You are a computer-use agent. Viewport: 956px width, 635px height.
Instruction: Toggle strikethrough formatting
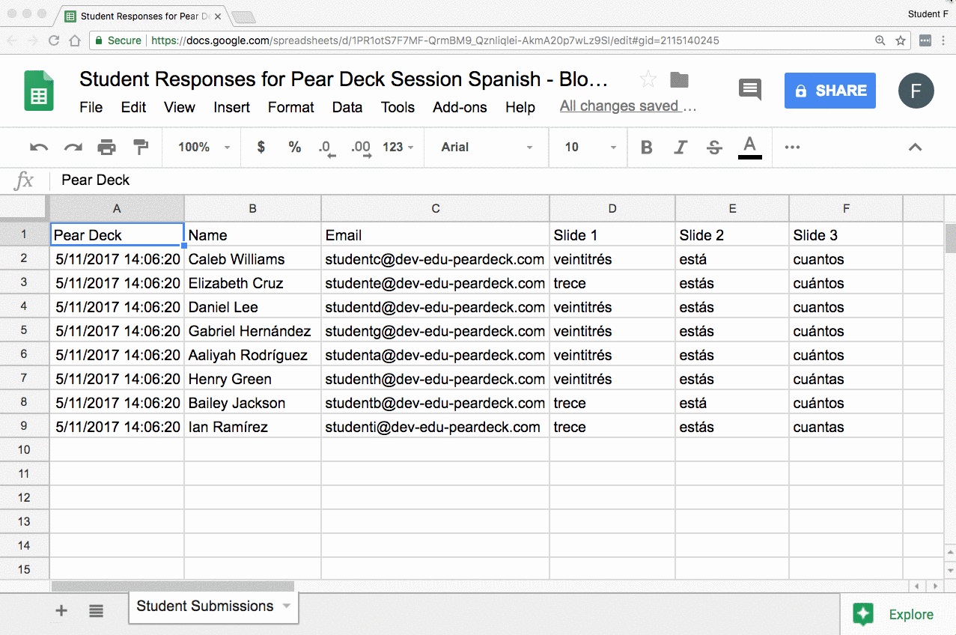(715, 148)
